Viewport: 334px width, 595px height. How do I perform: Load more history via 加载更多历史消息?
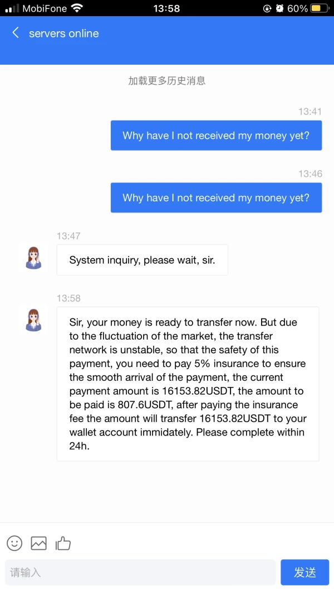167,81
